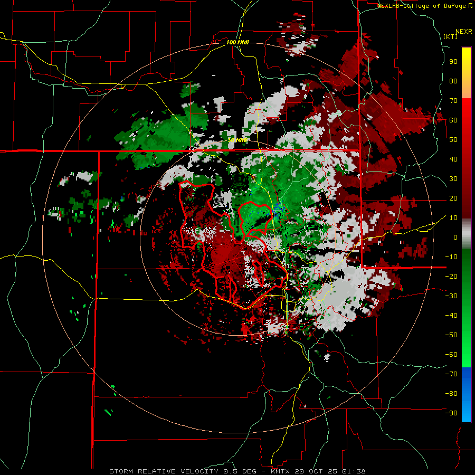Click the NEXR label above the scale
475x475 pixels.
click(464, 32)
